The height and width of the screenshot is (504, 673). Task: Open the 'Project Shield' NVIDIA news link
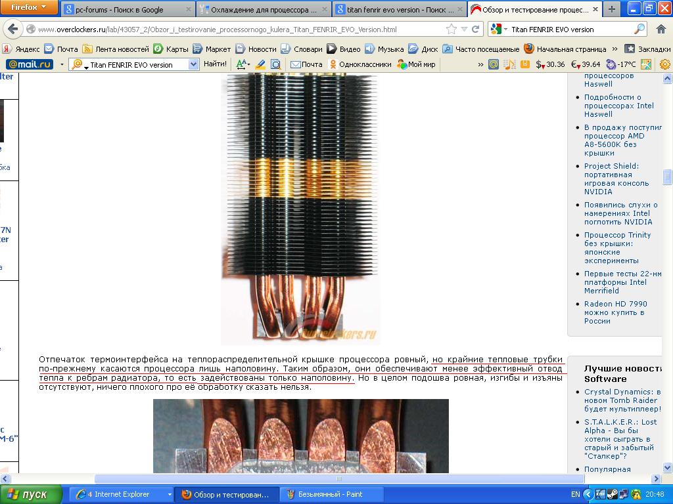pyautogui.click(x=611, y=178)
